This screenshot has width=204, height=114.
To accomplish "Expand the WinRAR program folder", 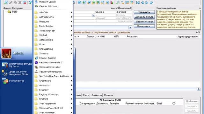I will 53,35.
